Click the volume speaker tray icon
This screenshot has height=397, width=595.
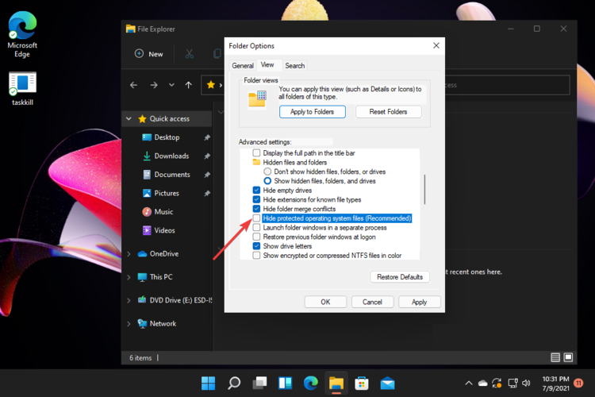point(526,383)
